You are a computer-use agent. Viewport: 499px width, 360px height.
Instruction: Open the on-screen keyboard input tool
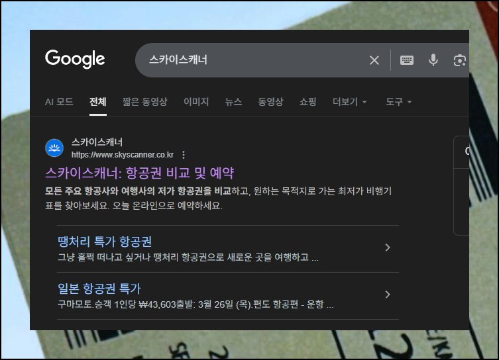tap(407, 60)
